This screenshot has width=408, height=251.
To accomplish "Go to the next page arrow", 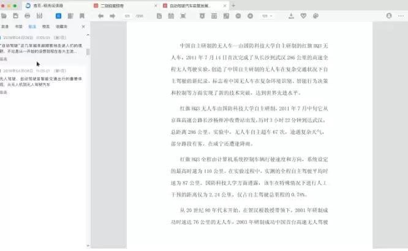I will (x=112, y=16).
